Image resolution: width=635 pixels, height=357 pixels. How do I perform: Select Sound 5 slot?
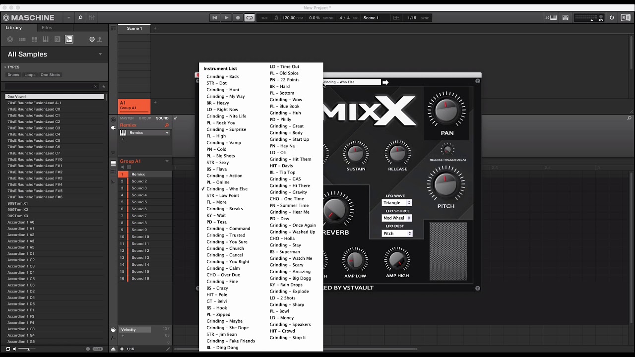pos(145,202)
